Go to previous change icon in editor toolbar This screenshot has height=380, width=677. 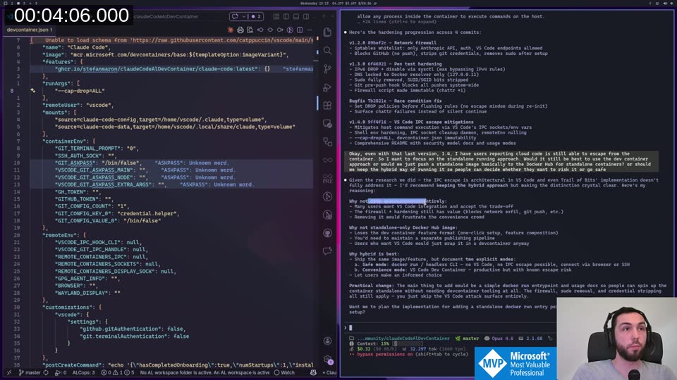click(x=260, y=30)
